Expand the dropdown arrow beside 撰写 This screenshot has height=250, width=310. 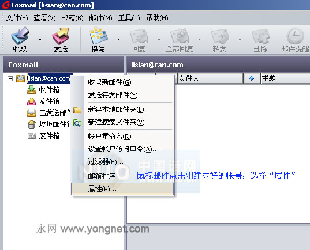[x=118, y=40]
